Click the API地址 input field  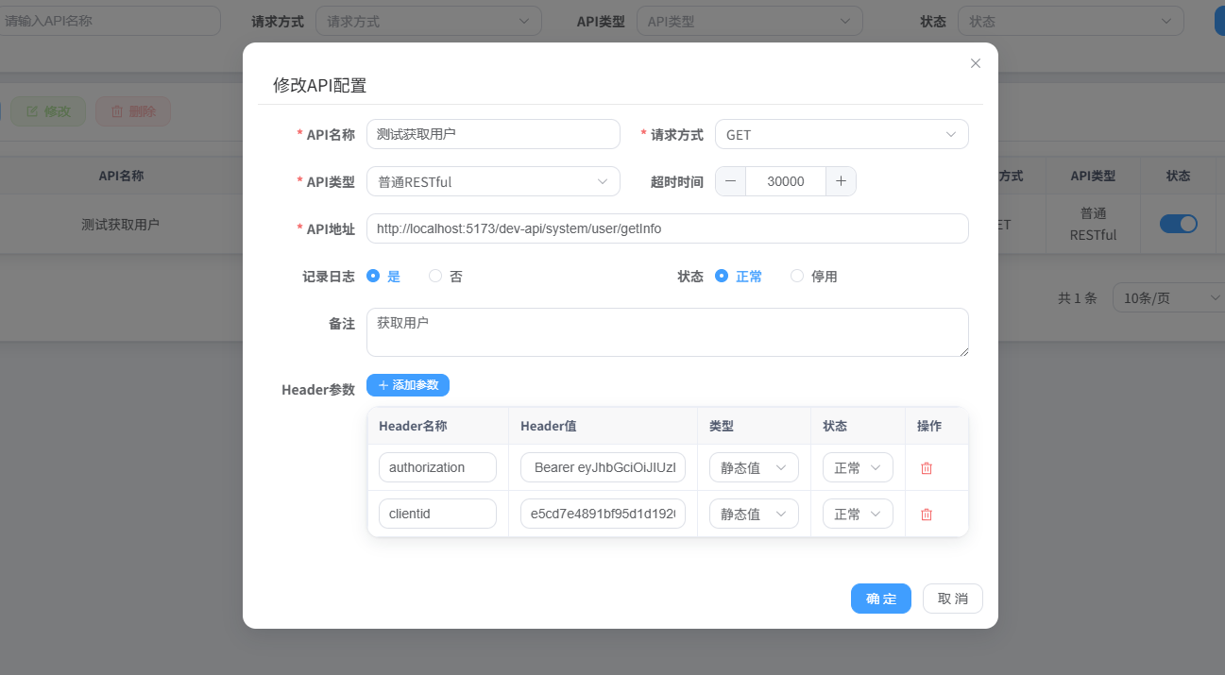tap(668, 228)
